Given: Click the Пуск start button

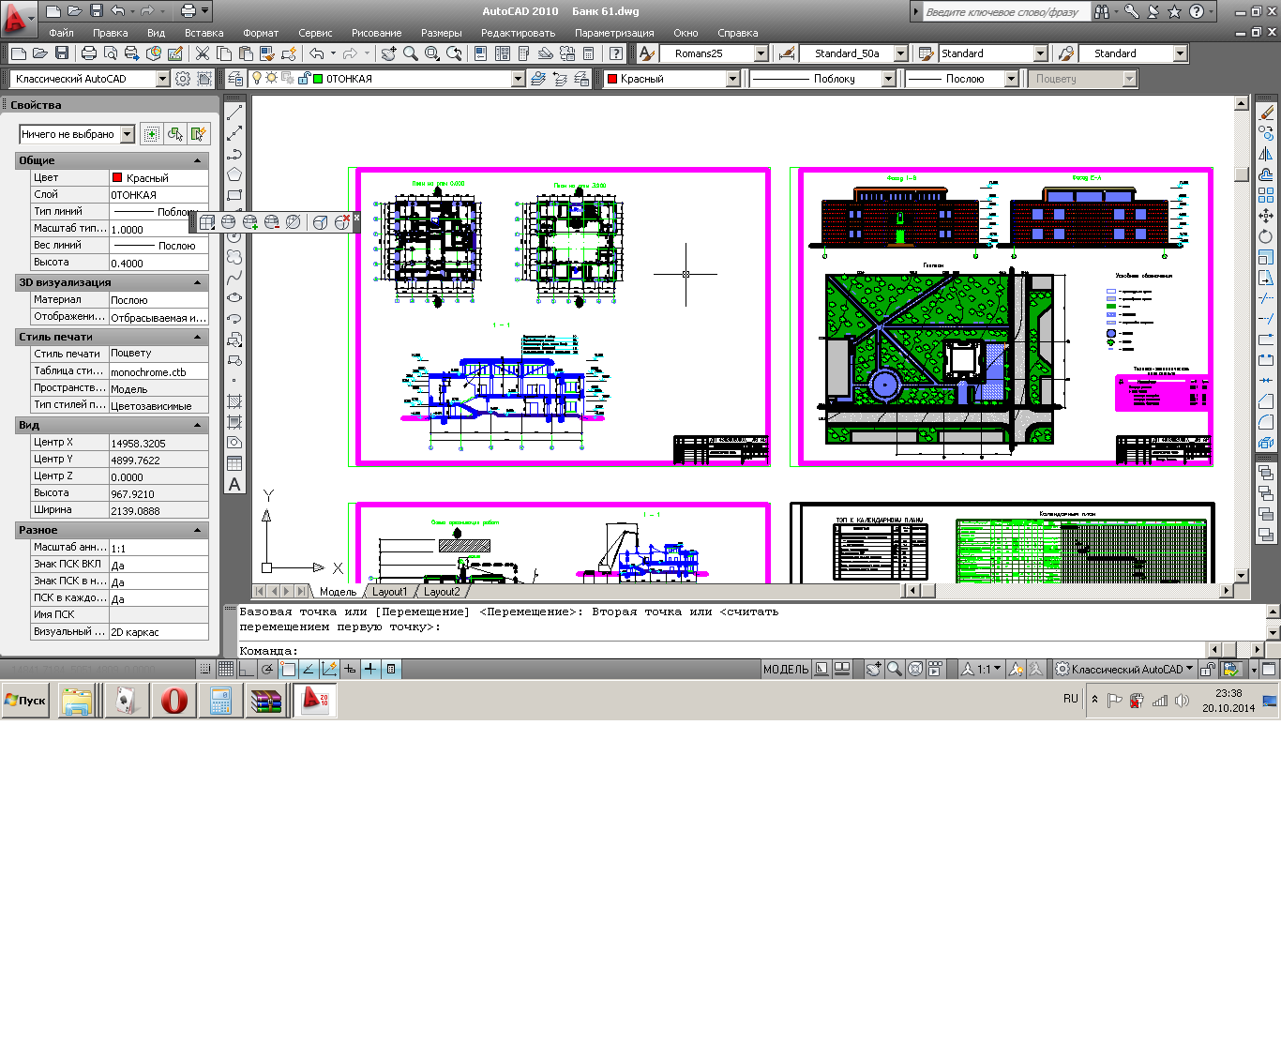Looking at the screenshot, I should pyautogui.click(x=26, y=701).
